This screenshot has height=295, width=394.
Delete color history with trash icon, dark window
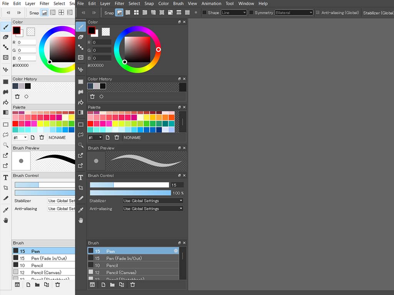(x=92, y=96)
